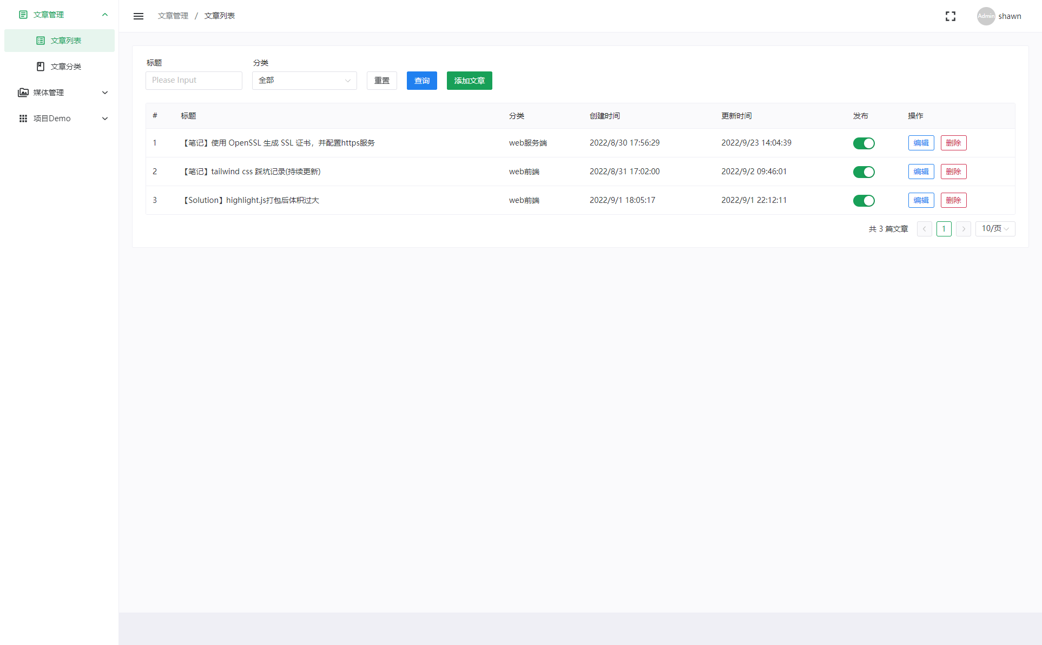The image size is (1042, 645).
Task: Select the 文章分类 menu item
Action: click(66, 67)
